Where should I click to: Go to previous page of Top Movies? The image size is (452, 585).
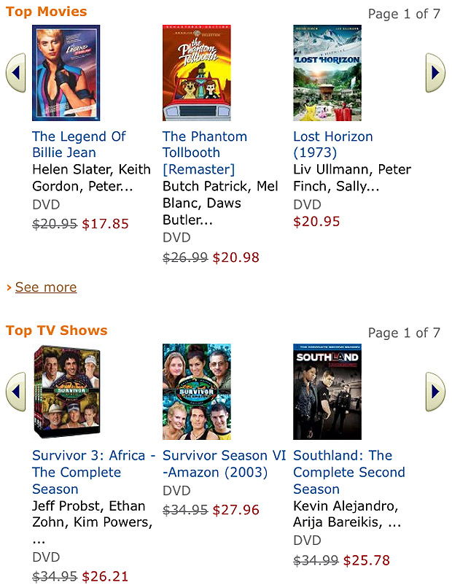pos(15,73)
